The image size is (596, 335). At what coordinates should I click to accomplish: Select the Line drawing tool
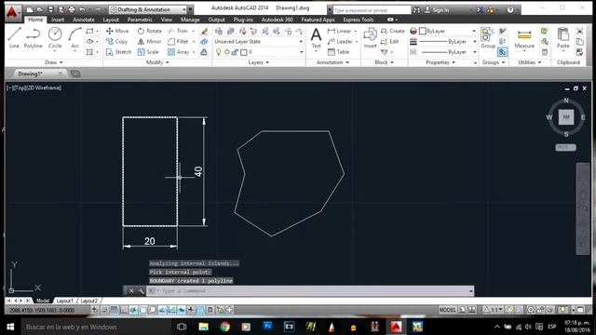click(x=14, y=37)
